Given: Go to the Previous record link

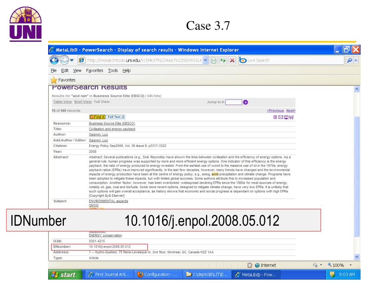Looking at the screenshot, I should 275,111.
